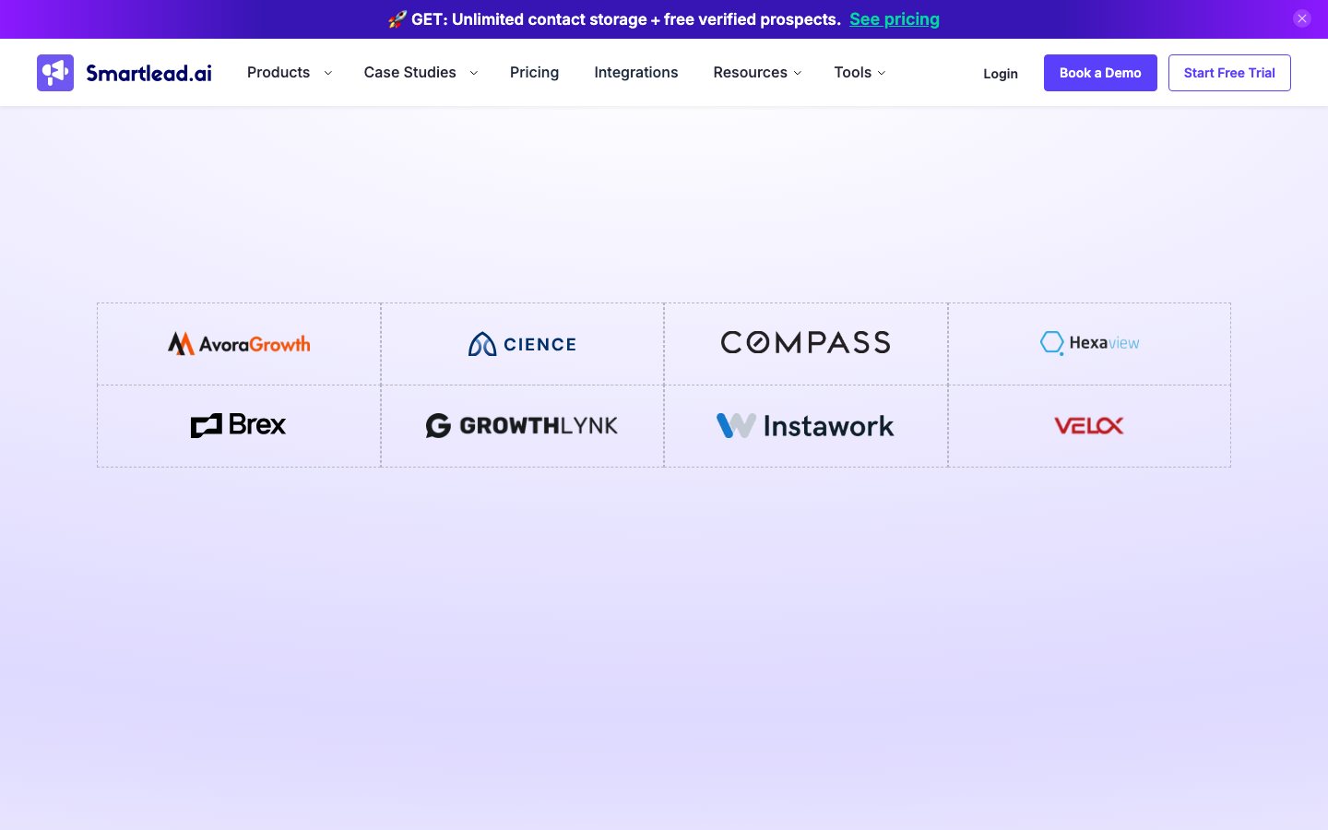Expand the Products dropdown chevron
The width and height of the screenshot is (1328, 830).
tap(327, 73)
